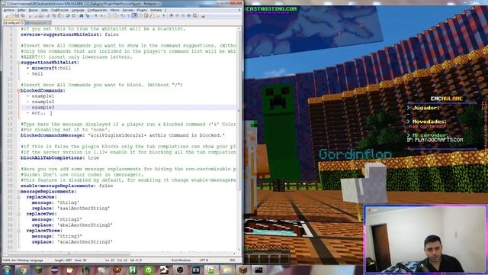The image size is (488, 275).
Task: Click the Paste toolbar icon
Action: 59,15
